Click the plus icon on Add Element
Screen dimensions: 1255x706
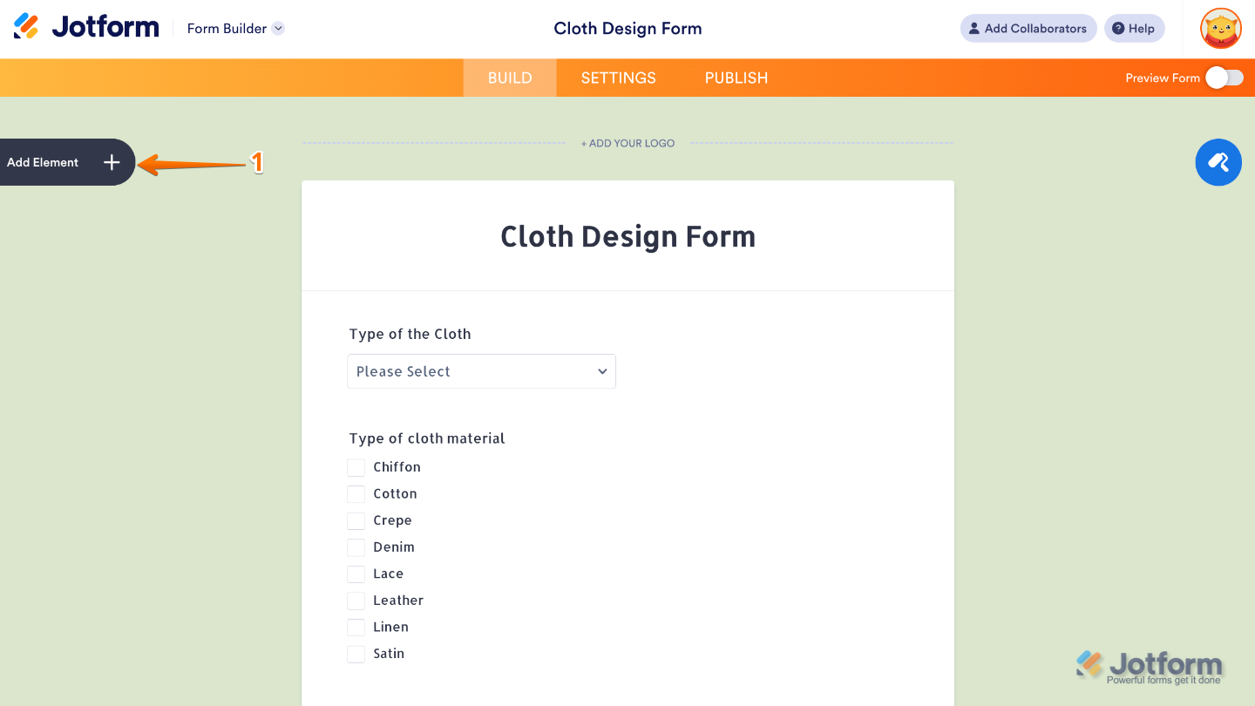(x=112, y=162)
